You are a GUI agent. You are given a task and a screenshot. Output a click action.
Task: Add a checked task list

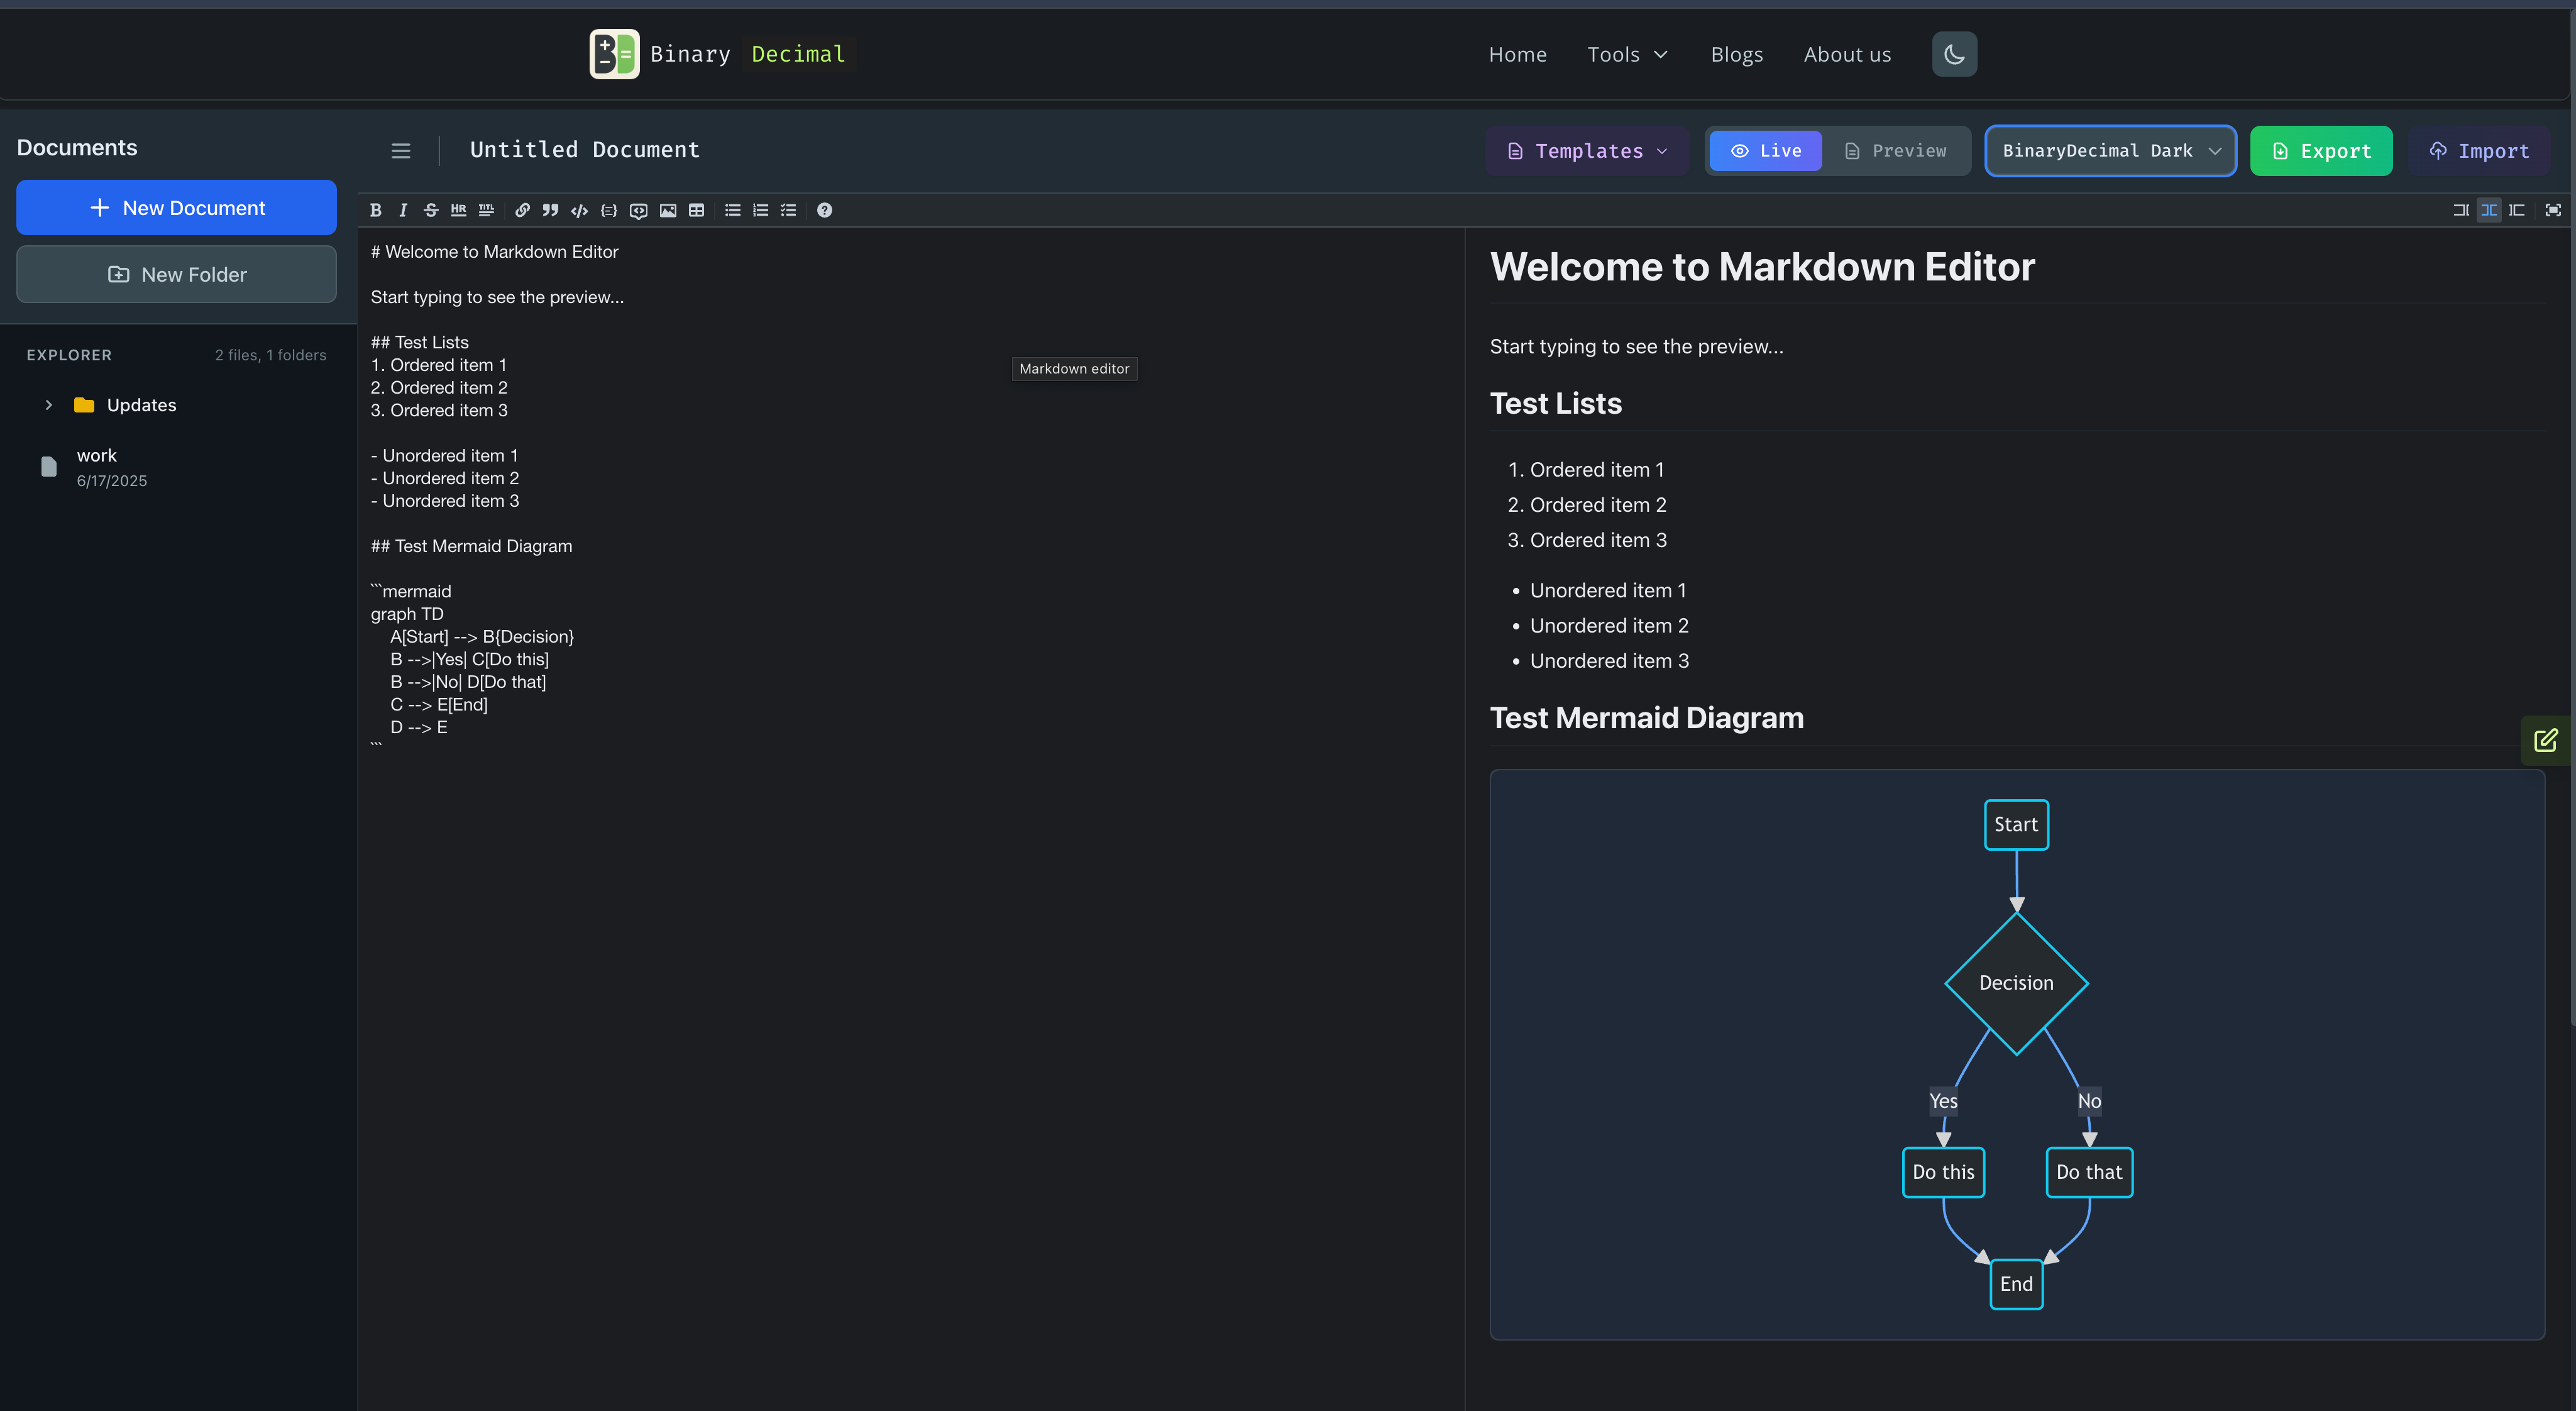click(789, 210)
